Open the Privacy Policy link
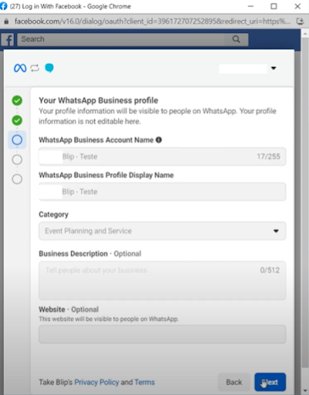Screen dimensions: 309x395 [97, 382]
